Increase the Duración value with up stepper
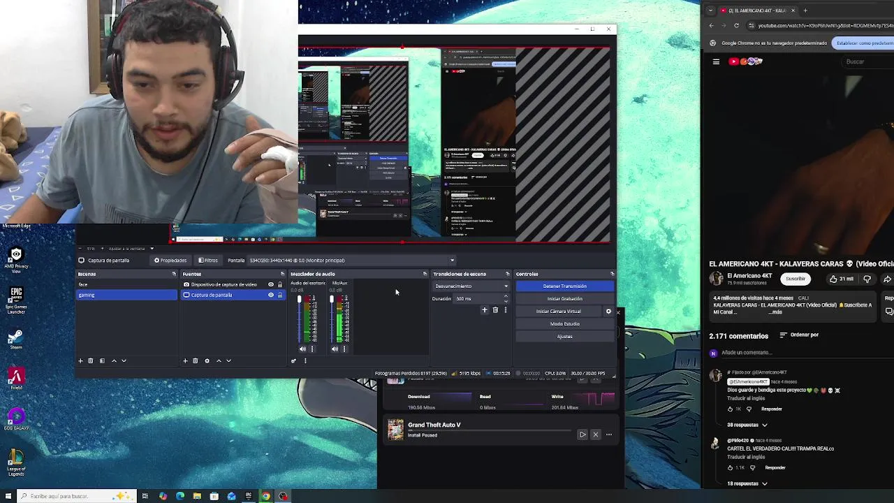Viewport: 894px width, 503px height. 506,296
